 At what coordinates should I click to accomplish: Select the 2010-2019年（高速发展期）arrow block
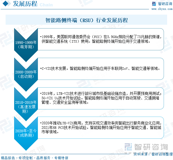(26, 104)
